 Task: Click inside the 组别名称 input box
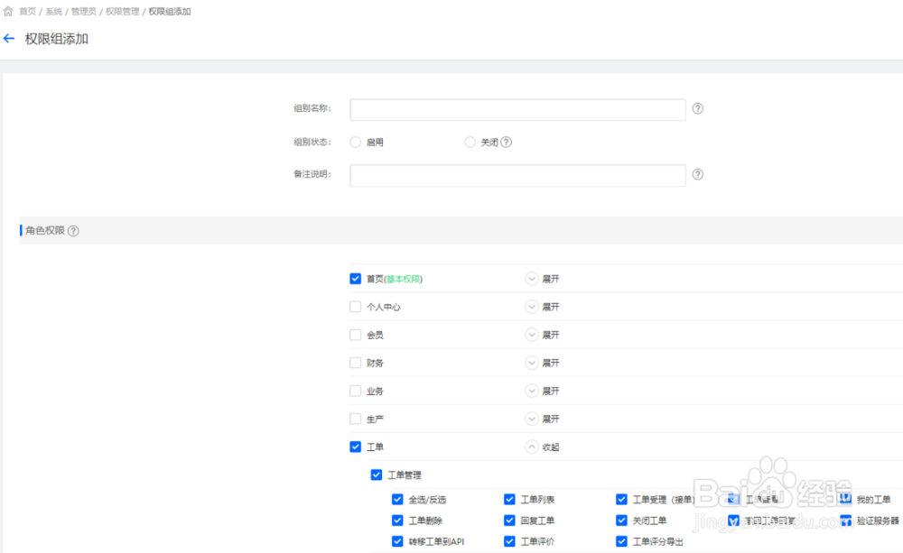click(x=517, y=108)
